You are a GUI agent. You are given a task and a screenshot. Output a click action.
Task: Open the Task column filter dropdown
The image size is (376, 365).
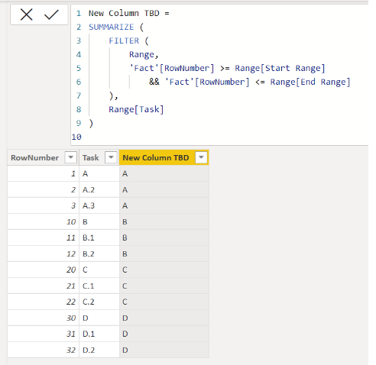coord(111,157)
